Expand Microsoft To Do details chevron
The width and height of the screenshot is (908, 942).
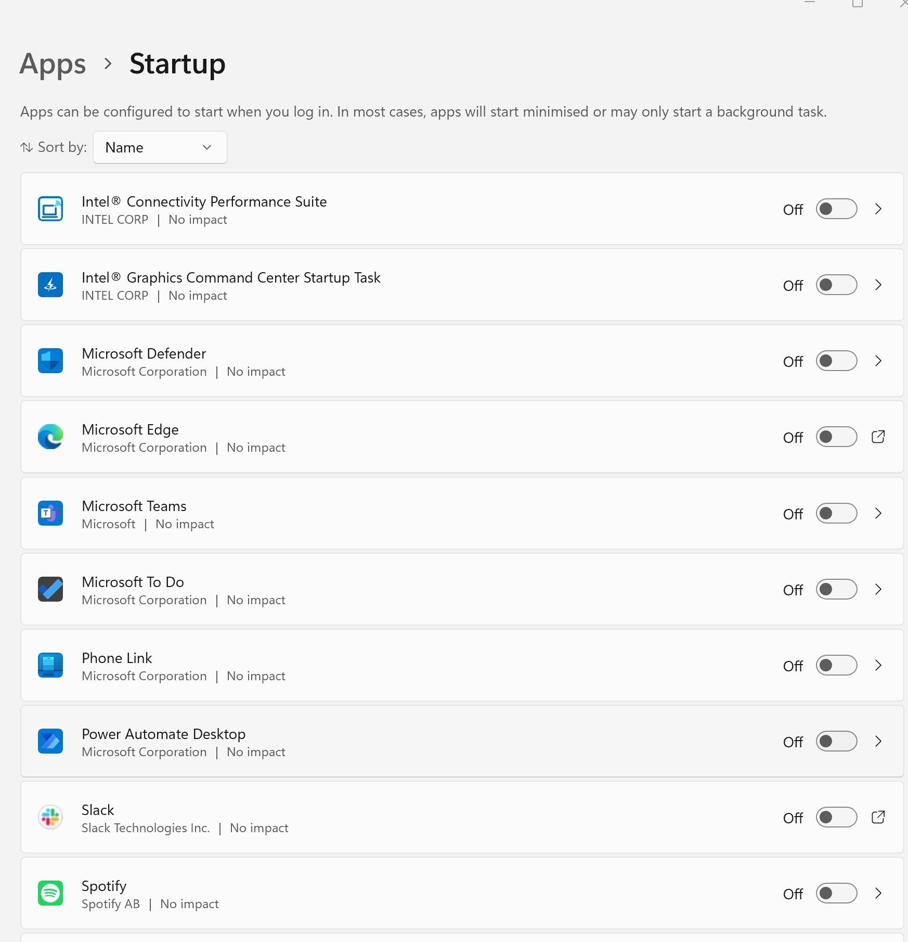878,589
